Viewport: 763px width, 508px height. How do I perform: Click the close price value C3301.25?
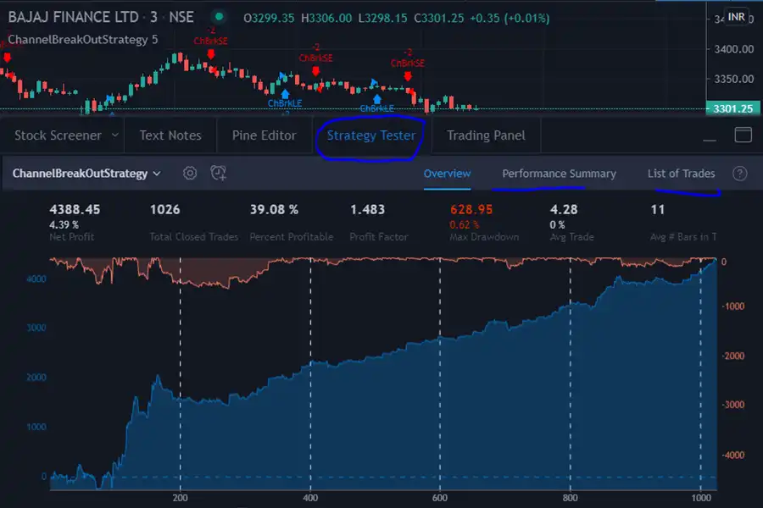tap(439, 18)
